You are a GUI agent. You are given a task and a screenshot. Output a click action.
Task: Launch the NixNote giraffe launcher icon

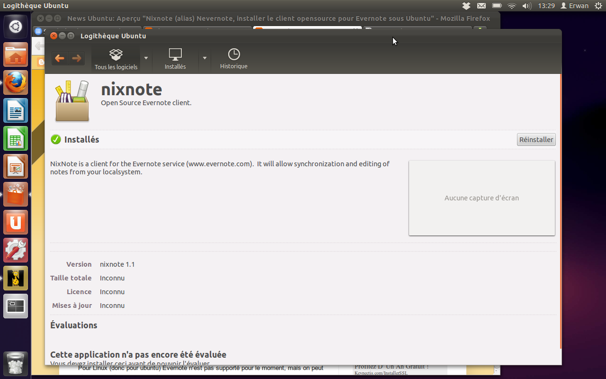point(16,278)
